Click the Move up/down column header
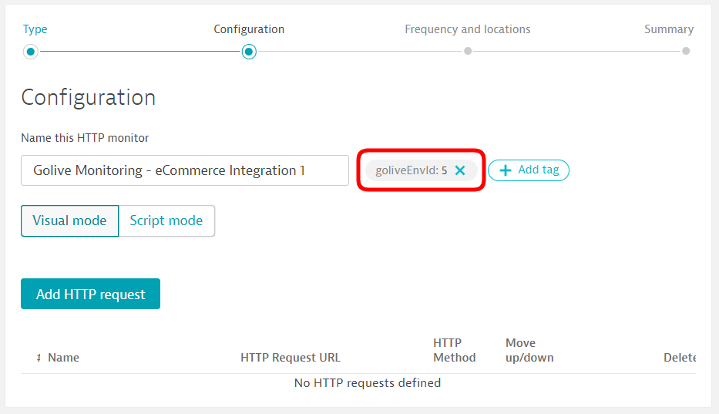Image resolution: width=719 pixels, height=414 pixels. tap(529, 350)
